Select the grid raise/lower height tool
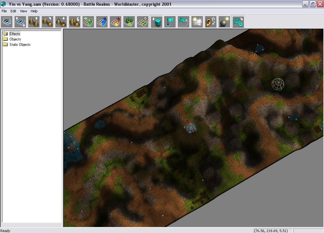Viewport: 324px width, 233px height. point(20,22)
